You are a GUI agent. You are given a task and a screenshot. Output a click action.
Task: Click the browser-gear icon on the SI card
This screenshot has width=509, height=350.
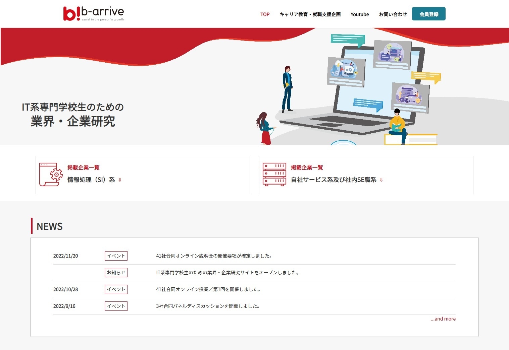[x=50, y=174]
